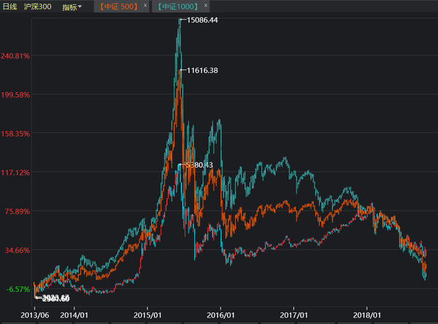
Task: Close the 中证1000 overlay tab
Action: coord(206,5)
